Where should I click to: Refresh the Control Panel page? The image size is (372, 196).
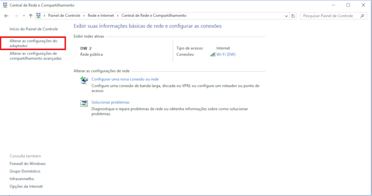(x=293, y=16)
